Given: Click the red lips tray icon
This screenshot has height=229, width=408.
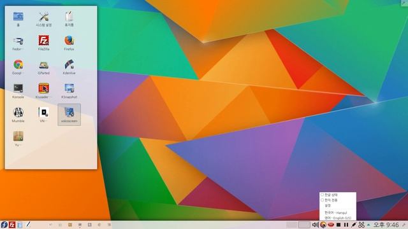Looking at the screenshot, I should coord(331,225).
